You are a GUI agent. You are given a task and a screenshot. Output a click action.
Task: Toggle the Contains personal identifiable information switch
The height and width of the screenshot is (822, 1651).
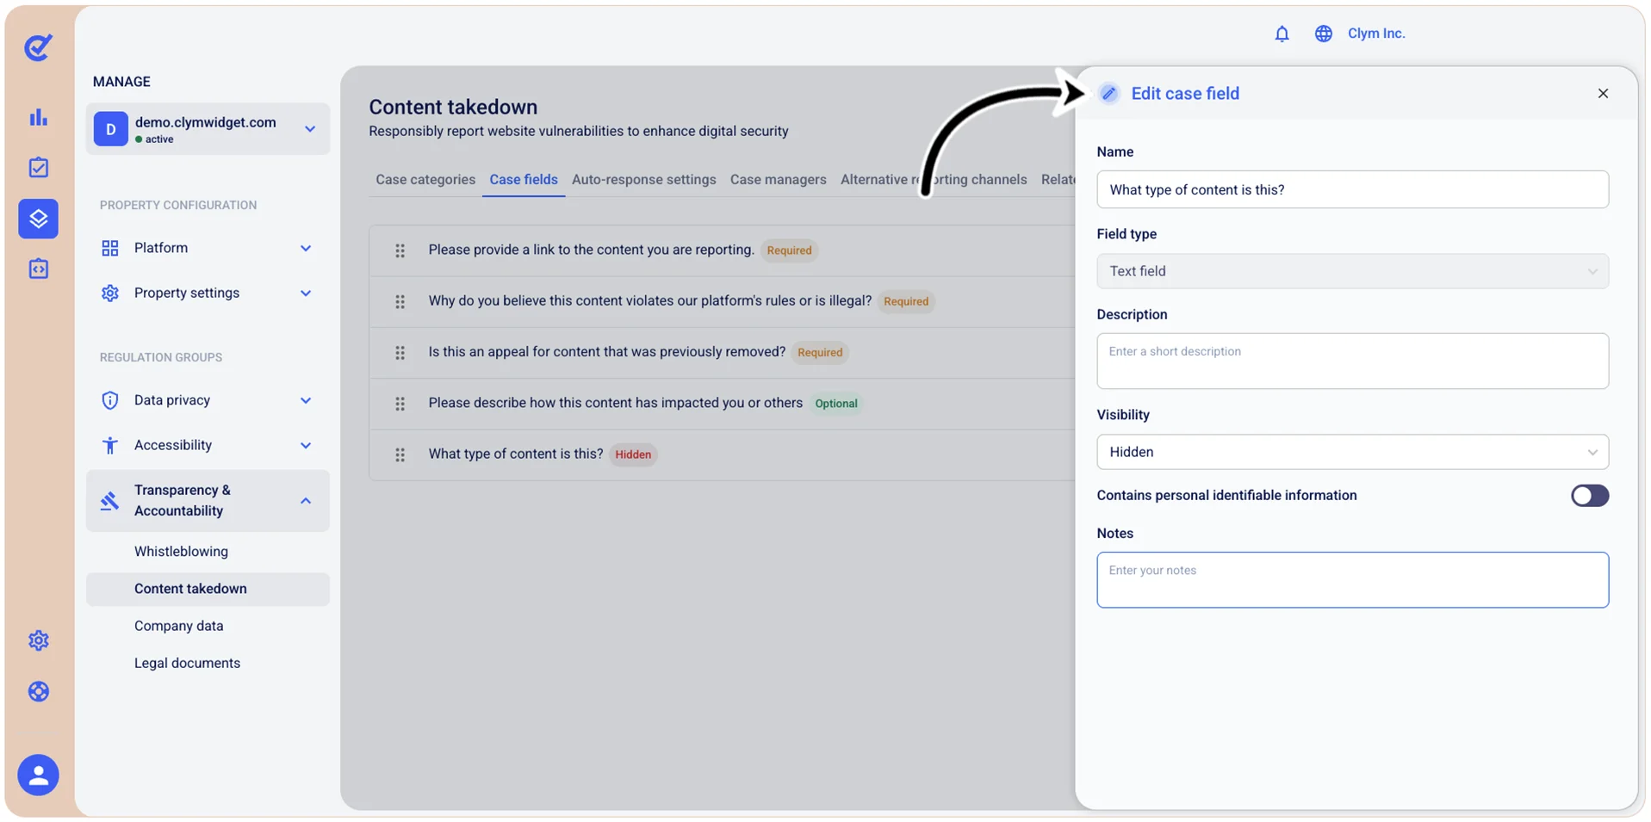tap(1589, 496)
